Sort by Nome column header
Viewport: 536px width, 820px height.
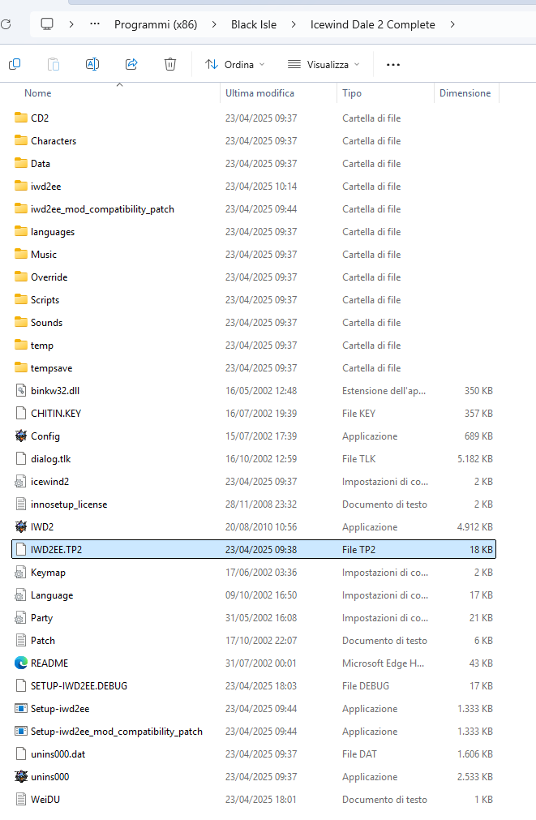point(37,93)
